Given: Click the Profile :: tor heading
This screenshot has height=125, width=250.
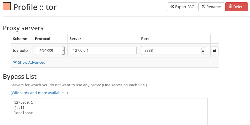Looking at the screenshot, I should pyautogui.click(x=35, y=7).
